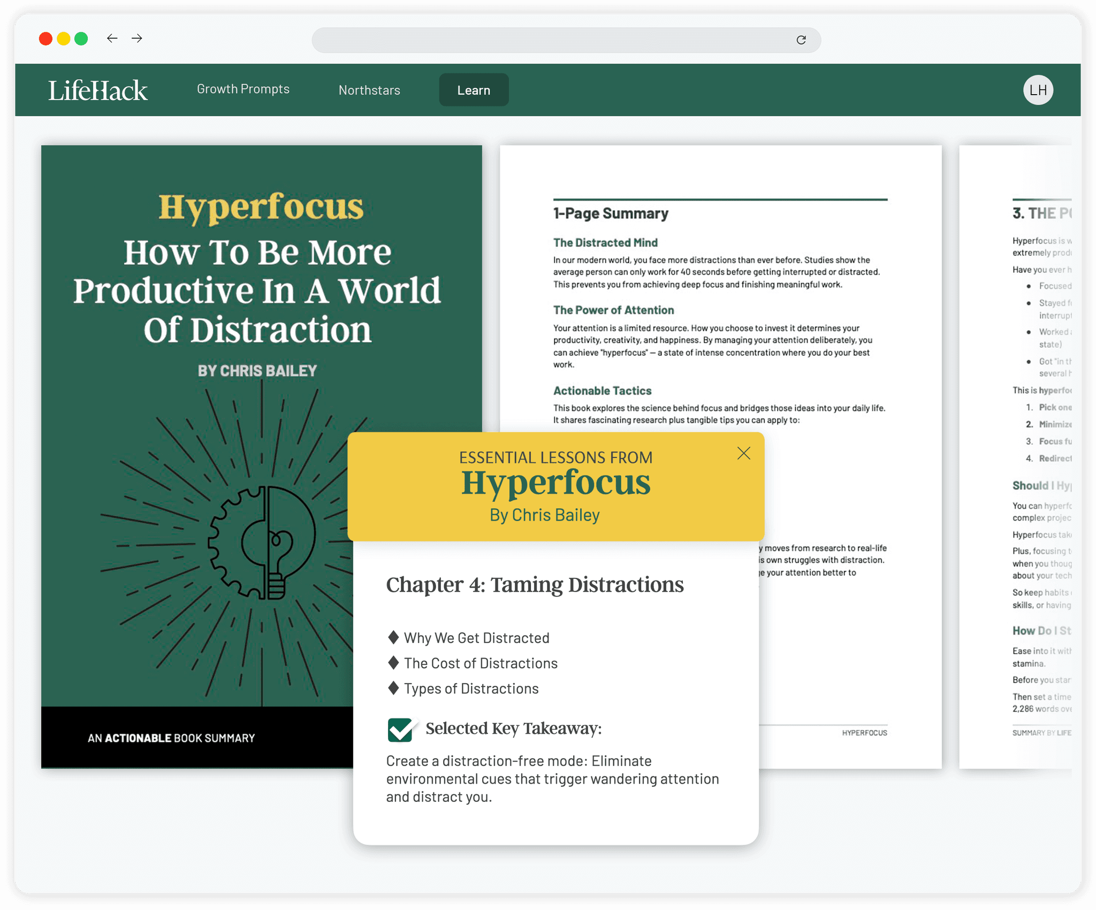The height and width of the screenshot is (910, 1096).
Task: Toggle the Selected Key Takeaway checkbox
Action: (x=400, y=730)
